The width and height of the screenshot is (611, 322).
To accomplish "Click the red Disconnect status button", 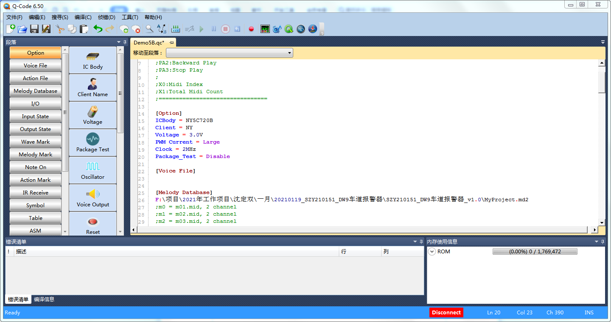I will coord(446,313).
